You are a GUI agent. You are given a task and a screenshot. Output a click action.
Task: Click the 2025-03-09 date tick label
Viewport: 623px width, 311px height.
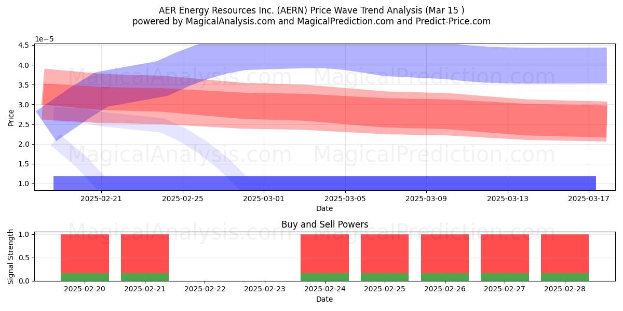click(426, 199)
